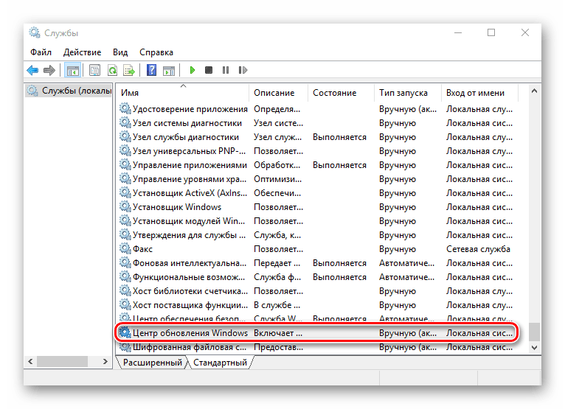The width and height of the screenshot is (565, 409).
Task: Open the Help question mark icon
Action: pyautogui.click(x=152, y=70)
